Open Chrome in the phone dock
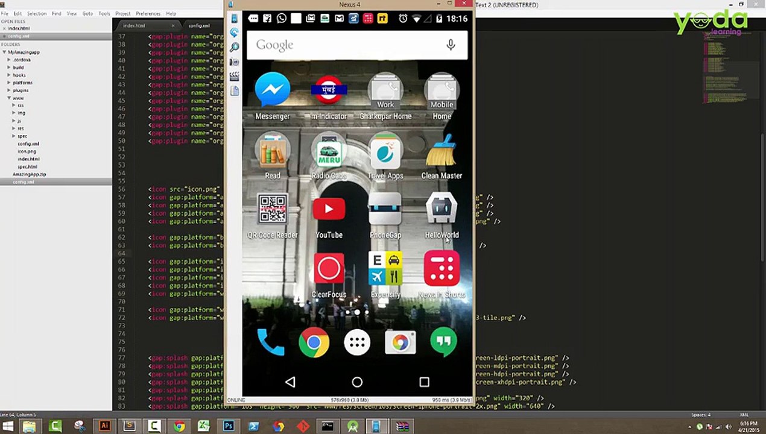Viewport: 766px width, 434px height. pos(314,343)
